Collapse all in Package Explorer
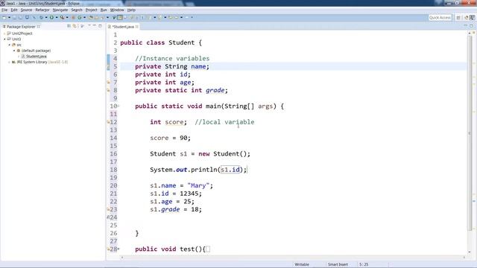 tap(69, 27)
